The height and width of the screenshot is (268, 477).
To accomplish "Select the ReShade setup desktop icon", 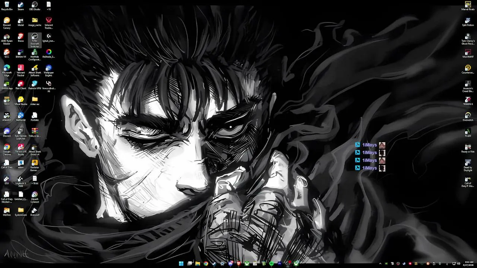I will pos(48,54).
